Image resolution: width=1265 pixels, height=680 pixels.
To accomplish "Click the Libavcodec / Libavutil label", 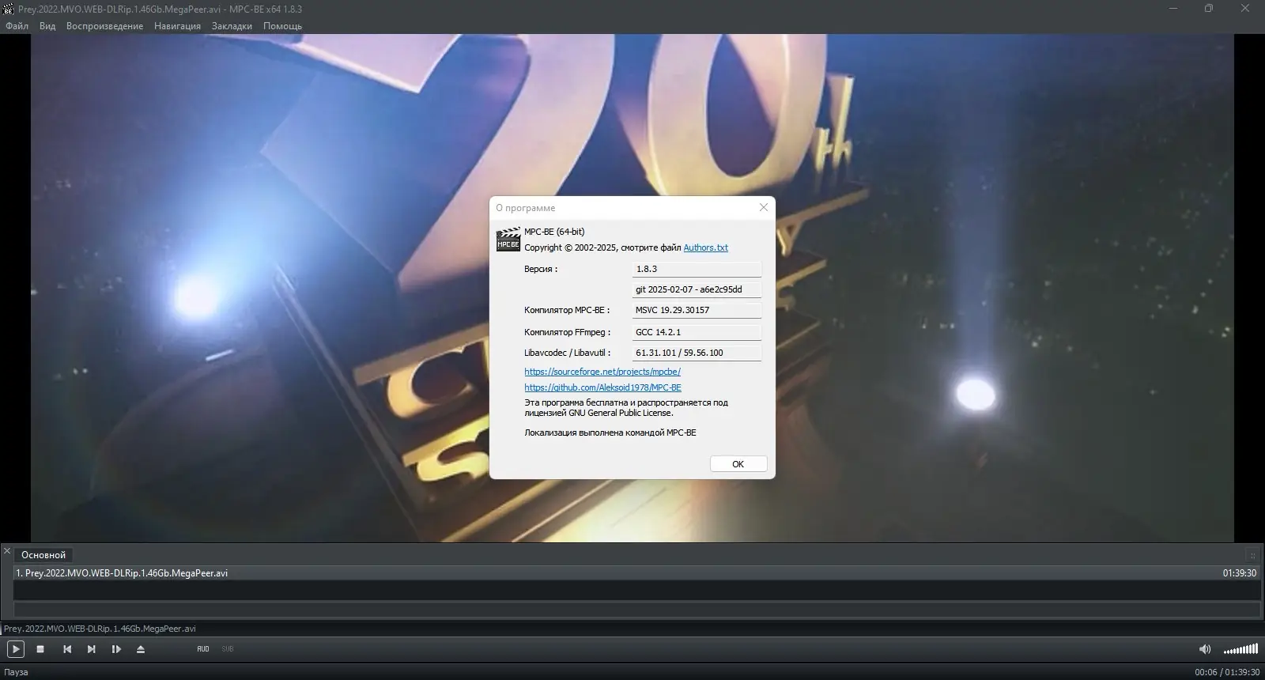I will pos(566,353).
